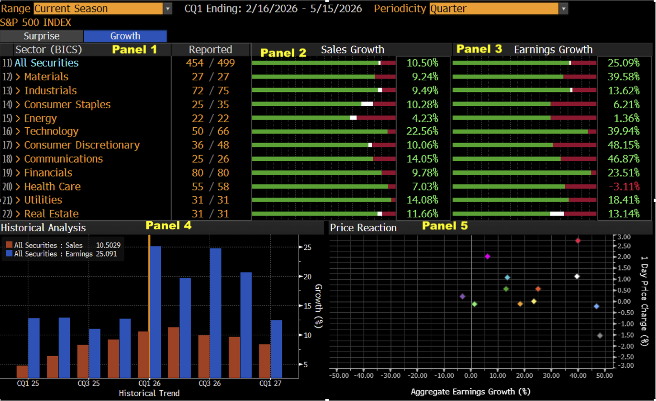Switch to the Surprise tab
656x401 pixels.
pos(41,36)
